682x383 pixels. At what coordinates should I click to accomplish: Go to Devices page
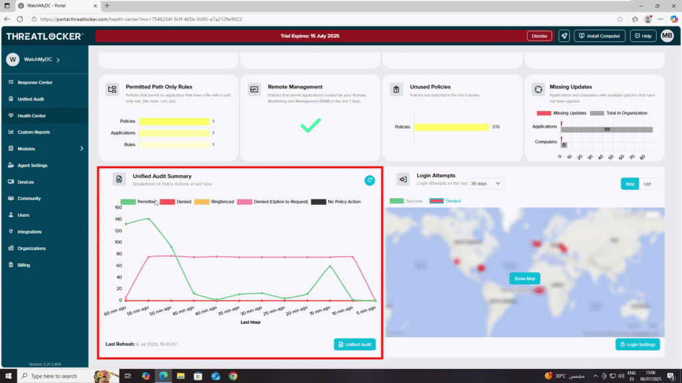[25, 182]
